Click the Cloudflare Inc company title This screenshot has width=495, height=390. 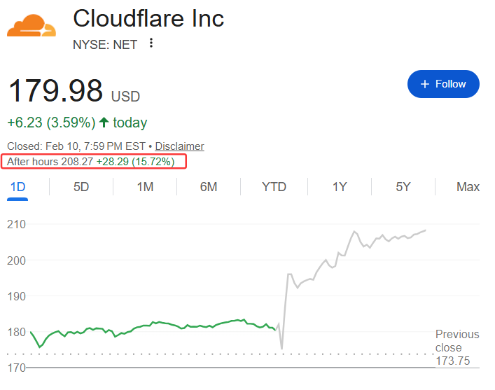point(148,18)
